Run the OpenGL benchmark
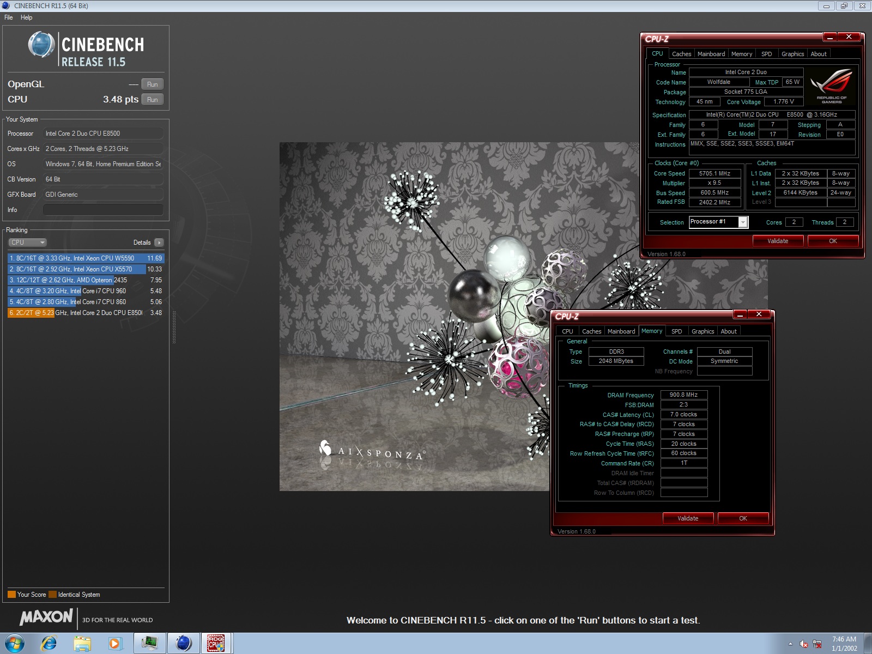 [153, 84]
